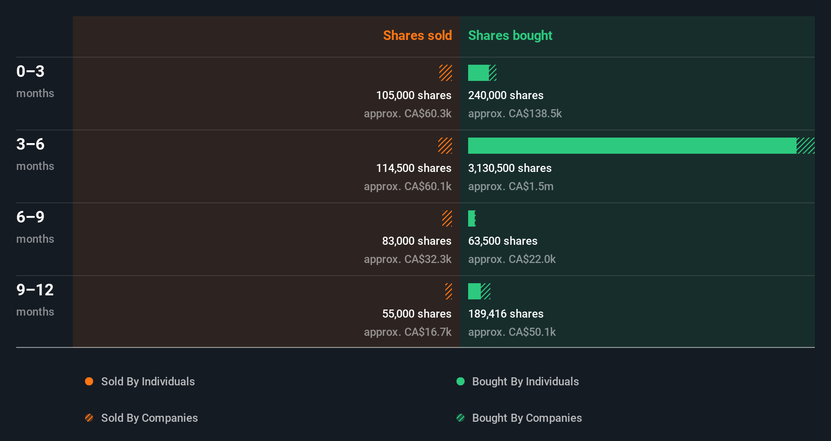831x441 pixels.
Task: Click the 0–3 months row label
Action: 35,81
